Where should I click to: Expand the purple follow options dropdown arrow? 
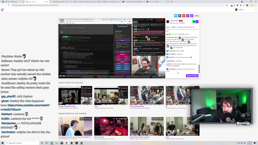(x=197, y=22)
